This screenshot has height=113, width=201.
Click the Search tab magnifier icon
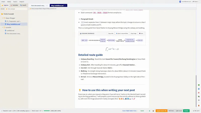(x=21, y=5)
